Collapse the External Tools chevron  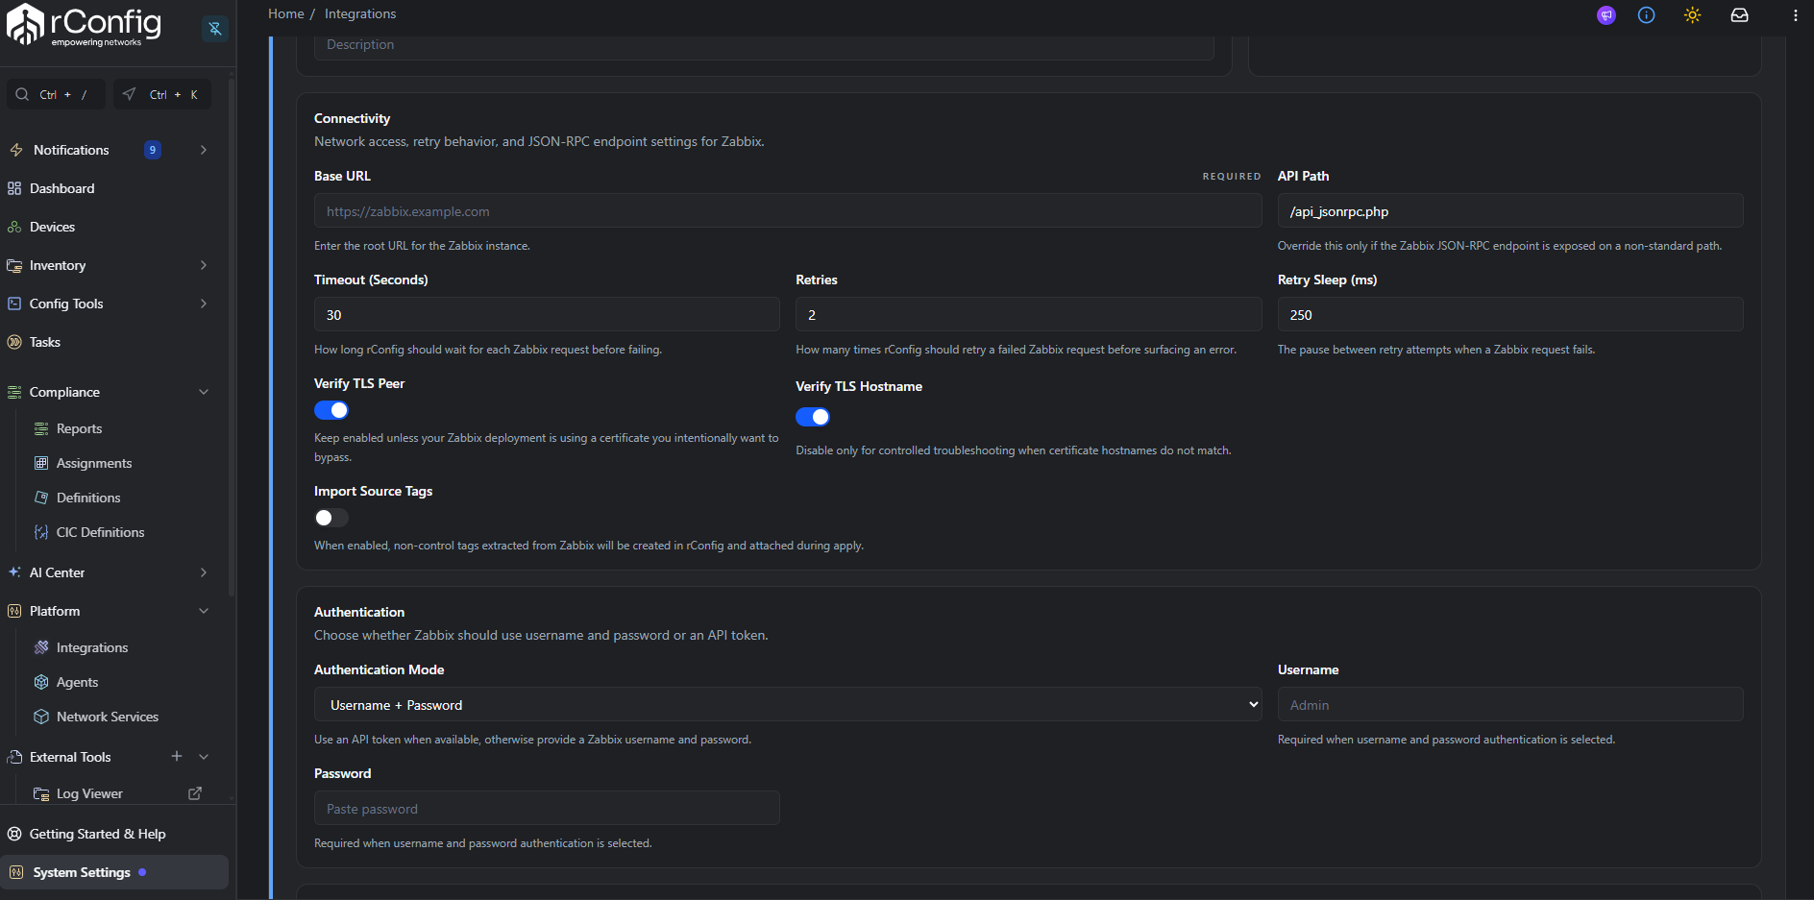(x=204, y=757)
